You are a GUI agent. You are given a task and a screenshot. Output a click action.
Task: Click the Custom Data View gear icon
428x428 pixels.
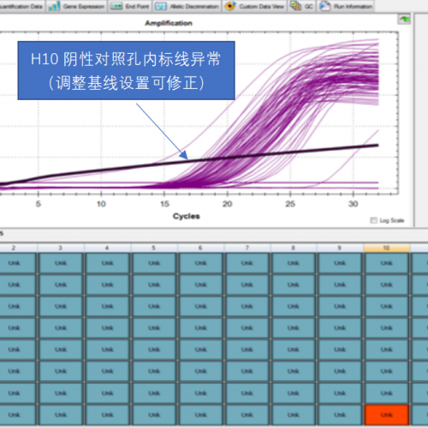pyautogui.click(x=230, y=6)
